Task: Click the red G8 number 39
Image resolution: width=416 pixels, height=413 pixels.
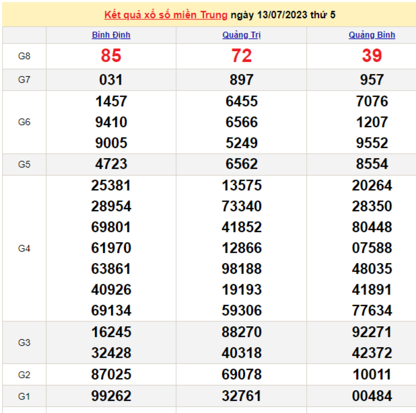Action: 372,56
